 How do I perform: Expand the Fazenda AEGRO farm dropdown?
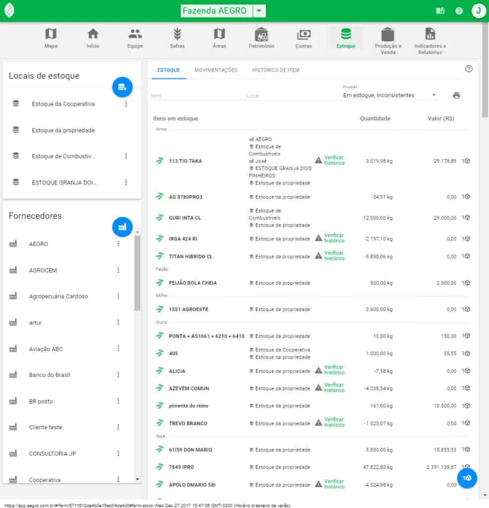(x=259, y=11)
